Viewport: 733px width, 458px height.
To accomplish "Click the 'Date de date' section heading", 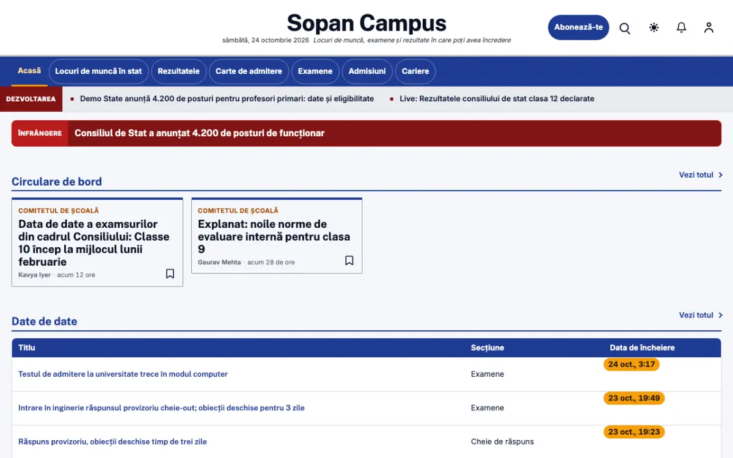I will [x=45, y=321].
